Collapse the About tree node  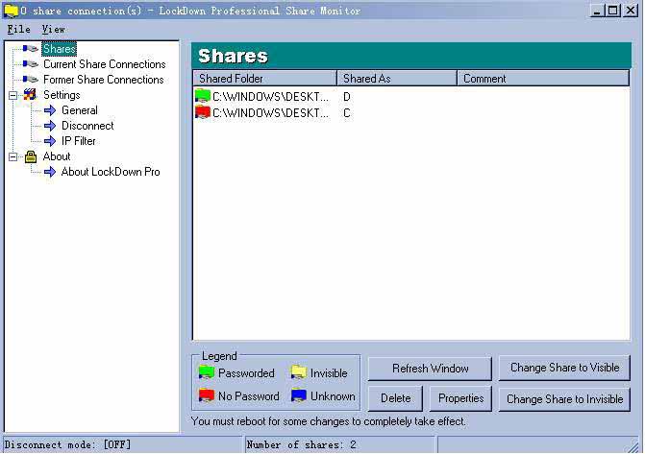tap(13, 156)
